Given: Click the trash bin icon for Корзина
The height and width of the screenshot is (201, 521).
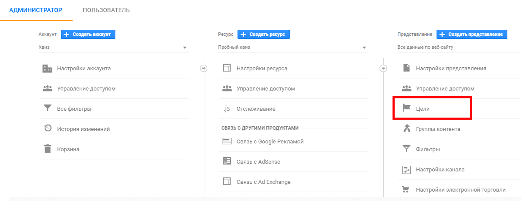Looking at the screenshot, I should pos(47,149).
